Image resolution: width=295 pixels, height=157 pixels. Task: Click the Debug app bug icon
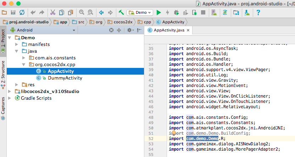click(176, 12)
